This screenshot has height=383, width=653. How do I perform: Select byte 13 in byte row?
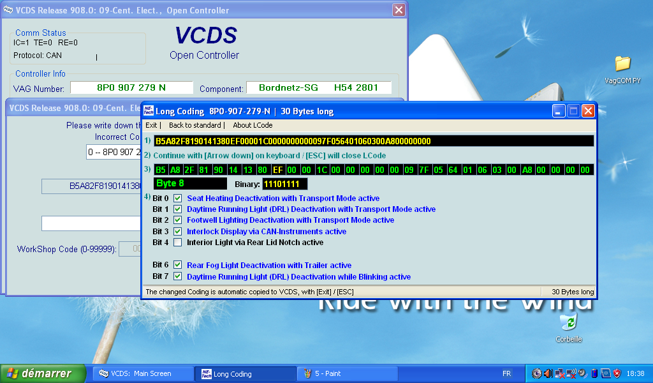(248, 170)
